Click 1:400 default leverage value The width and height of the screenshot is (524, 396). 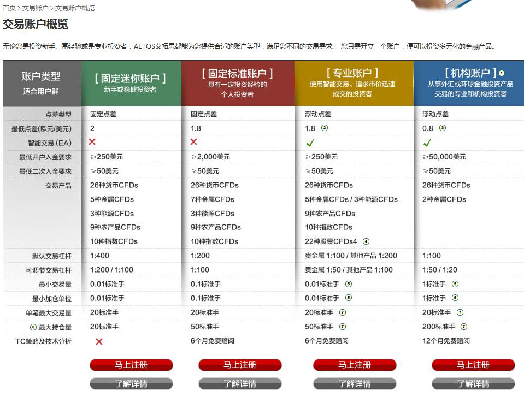[x=99, y=256]
